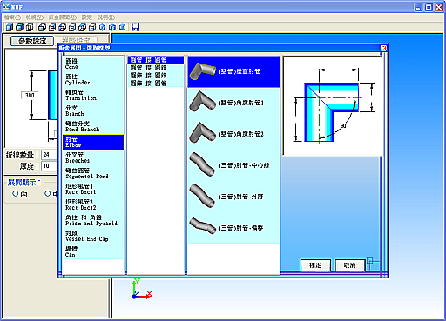The image size is (446, 321).
Task: Close the 鈑金展開 dialog with red X
Action: (x=383, y=48)
